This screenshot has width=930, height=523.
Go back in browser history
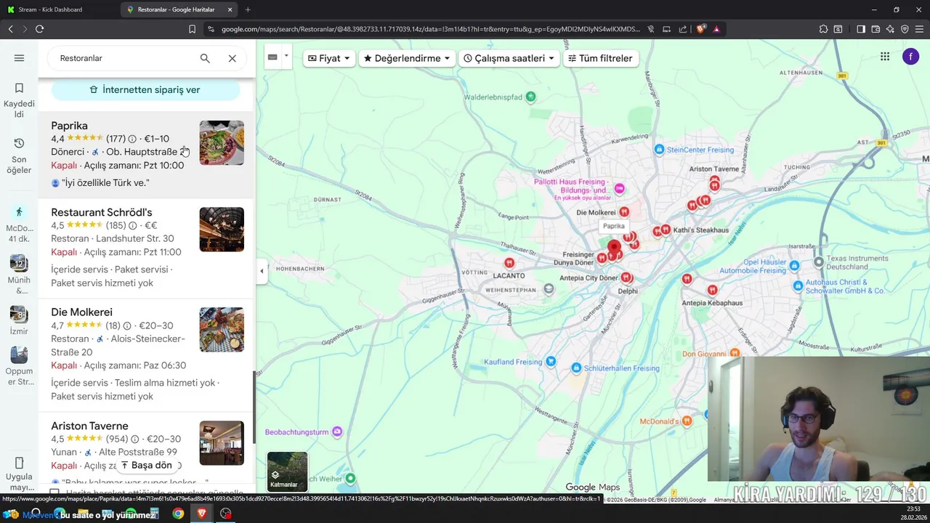pos(10,29)
